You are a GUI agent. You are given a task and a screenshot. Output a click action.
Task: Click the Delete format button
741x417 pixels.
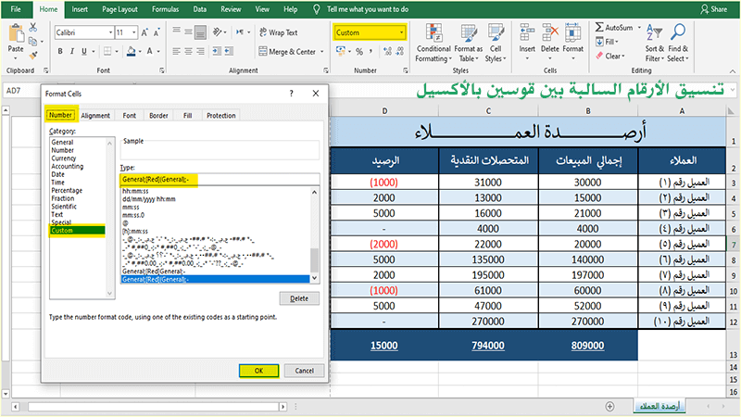[299, 298]
